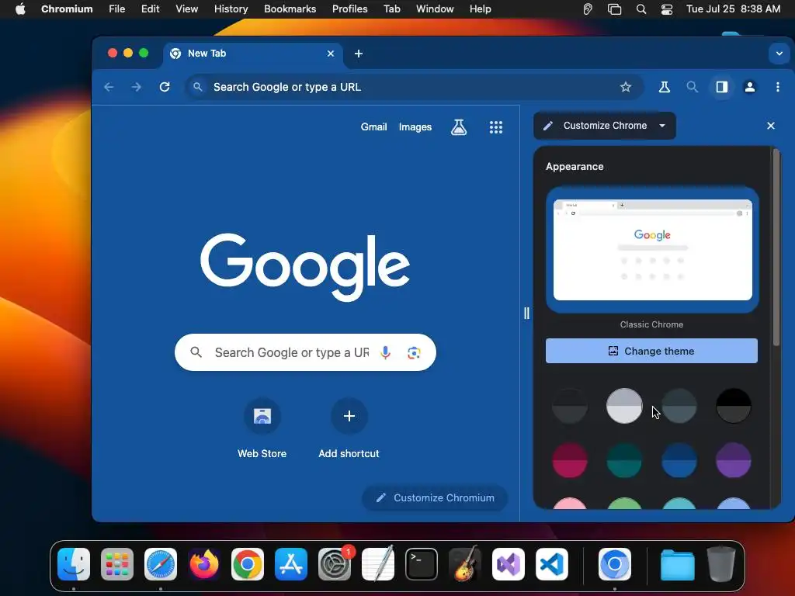This screenshot has height=596, width=795.
Task: Select the slate grey color swatch
Action: coord(679,406)
